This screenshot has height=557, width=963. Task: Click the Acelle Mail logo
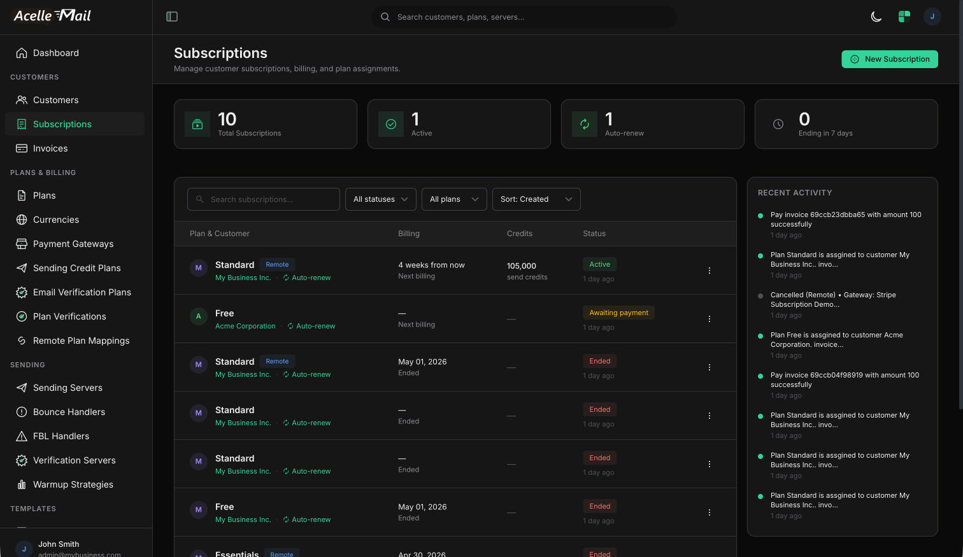tap(53, 15)
